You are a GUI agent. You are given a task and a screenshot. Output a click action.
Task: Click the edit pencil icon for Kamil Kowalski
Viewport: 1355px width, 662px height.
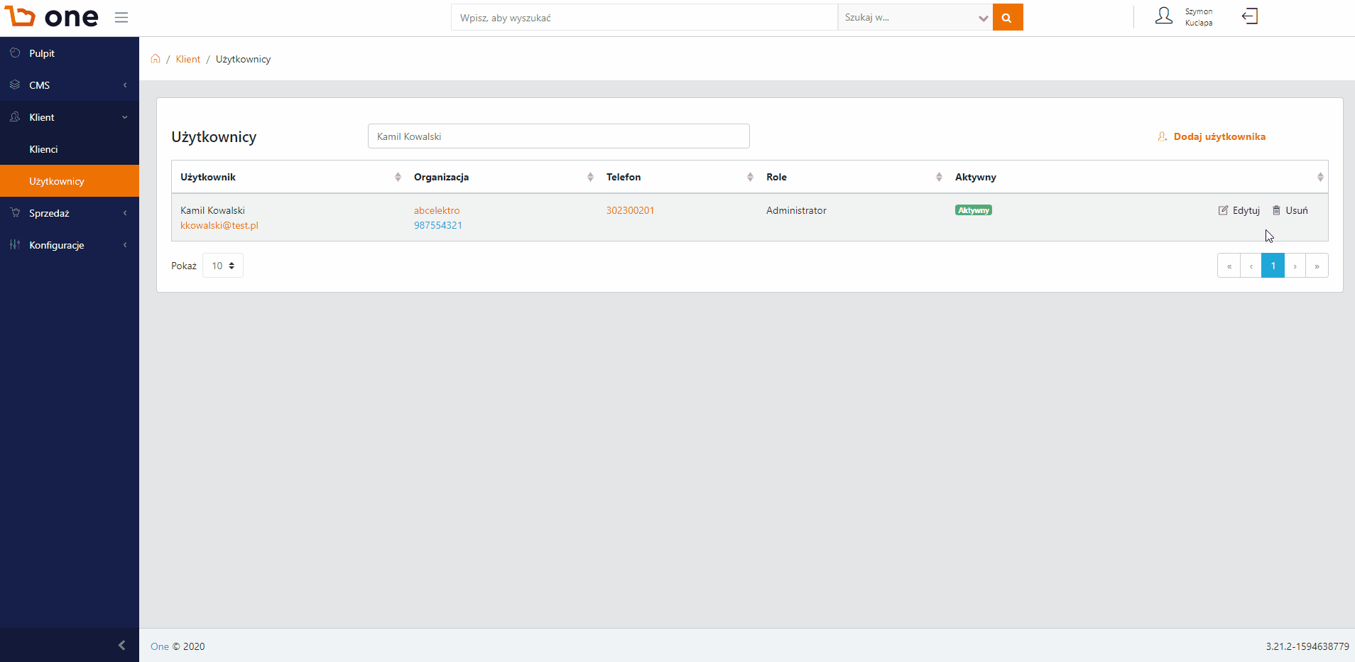[x=1223, y=210]
